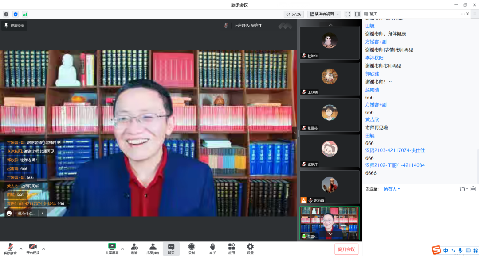Click the 聊天 chat toolbar item
Screen dimensions: 479x256
(171, 248)
